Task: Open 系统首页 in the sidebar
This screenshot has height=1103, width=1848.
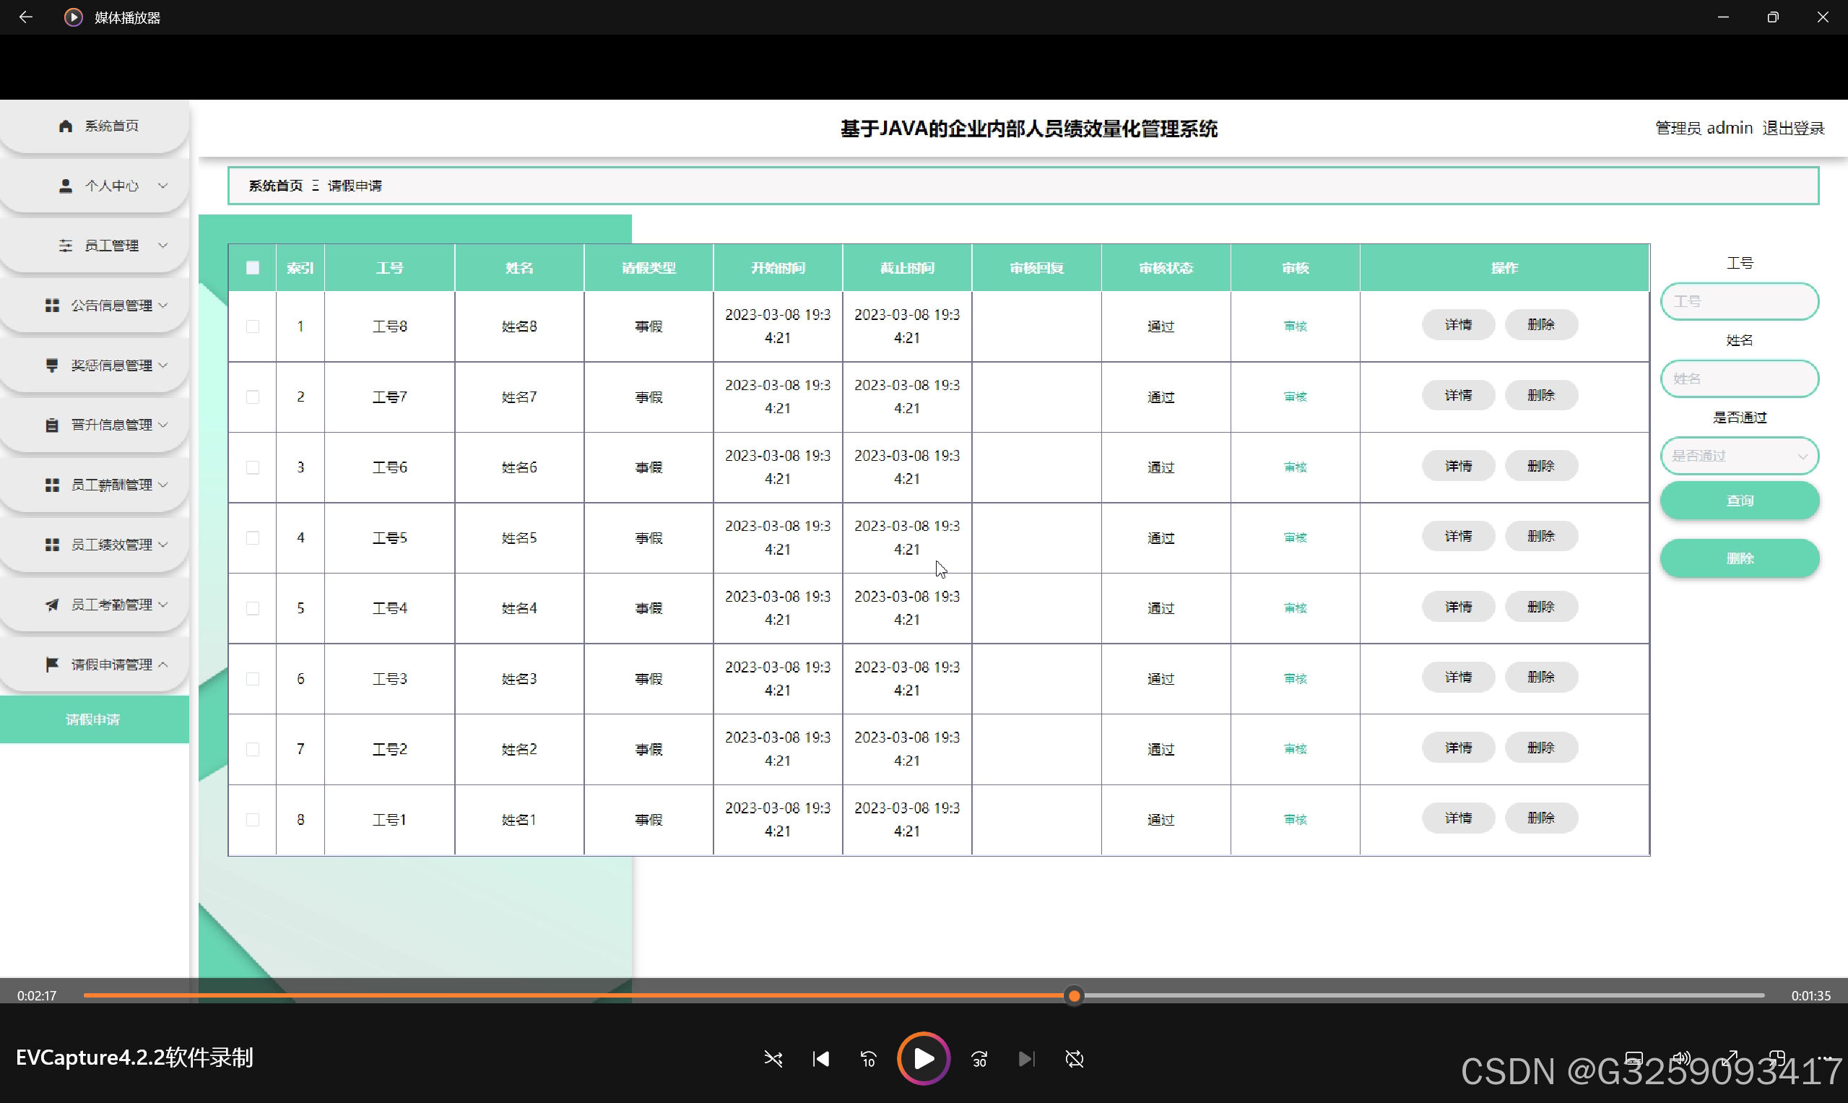Action: pyautogui.click(x=95, y=126)
